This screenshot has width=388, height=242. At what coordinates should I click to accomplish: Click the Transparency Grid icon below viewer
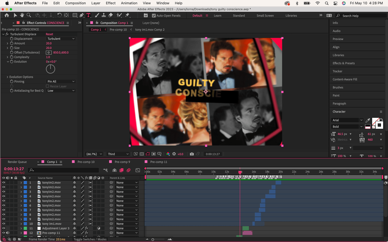click(x=142, y=154)
